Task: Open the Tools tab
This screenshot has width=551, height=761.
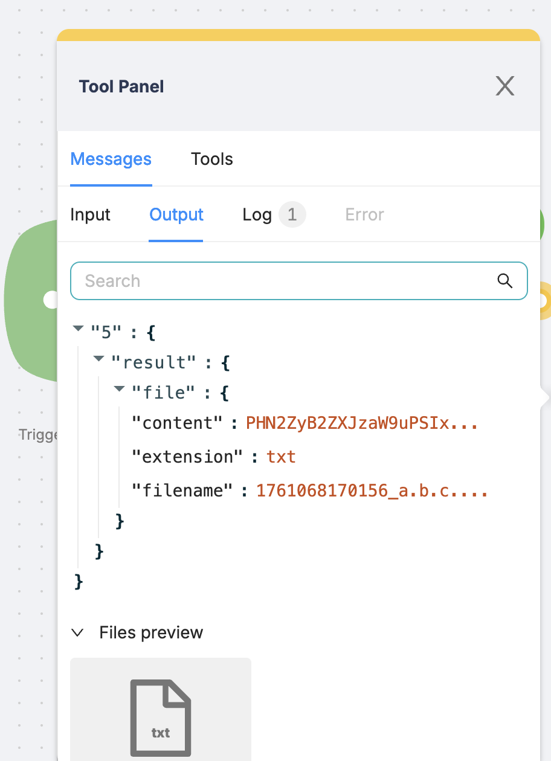Action: pos(211,159)
